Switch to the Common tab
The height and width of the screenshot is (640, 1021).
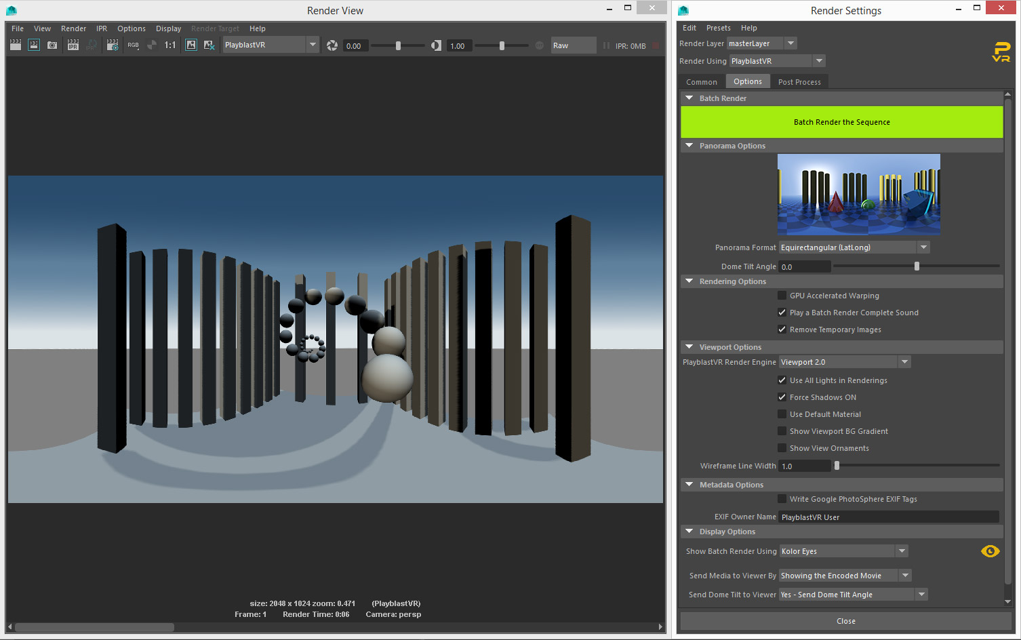click(x=702, y=82)
